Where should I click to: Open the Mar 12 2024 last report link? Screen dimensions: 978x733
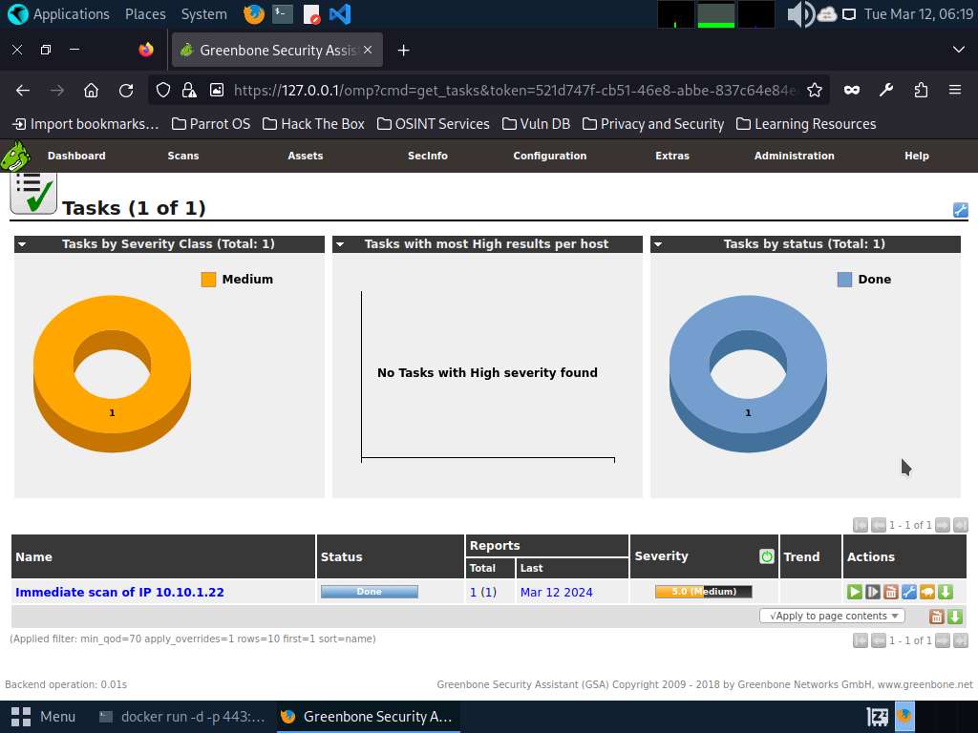click(556, 592)
